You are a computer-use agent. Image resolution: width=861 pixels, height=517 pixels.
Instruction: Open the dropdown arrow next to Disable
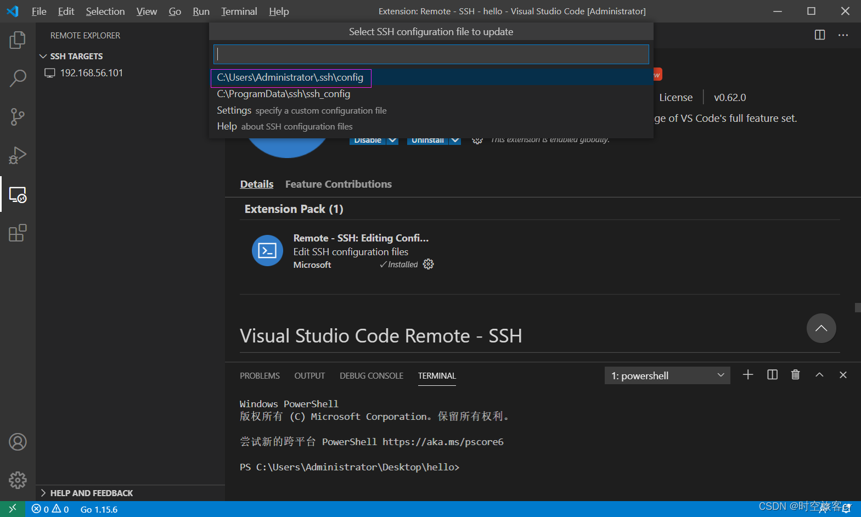coord(392,141)
